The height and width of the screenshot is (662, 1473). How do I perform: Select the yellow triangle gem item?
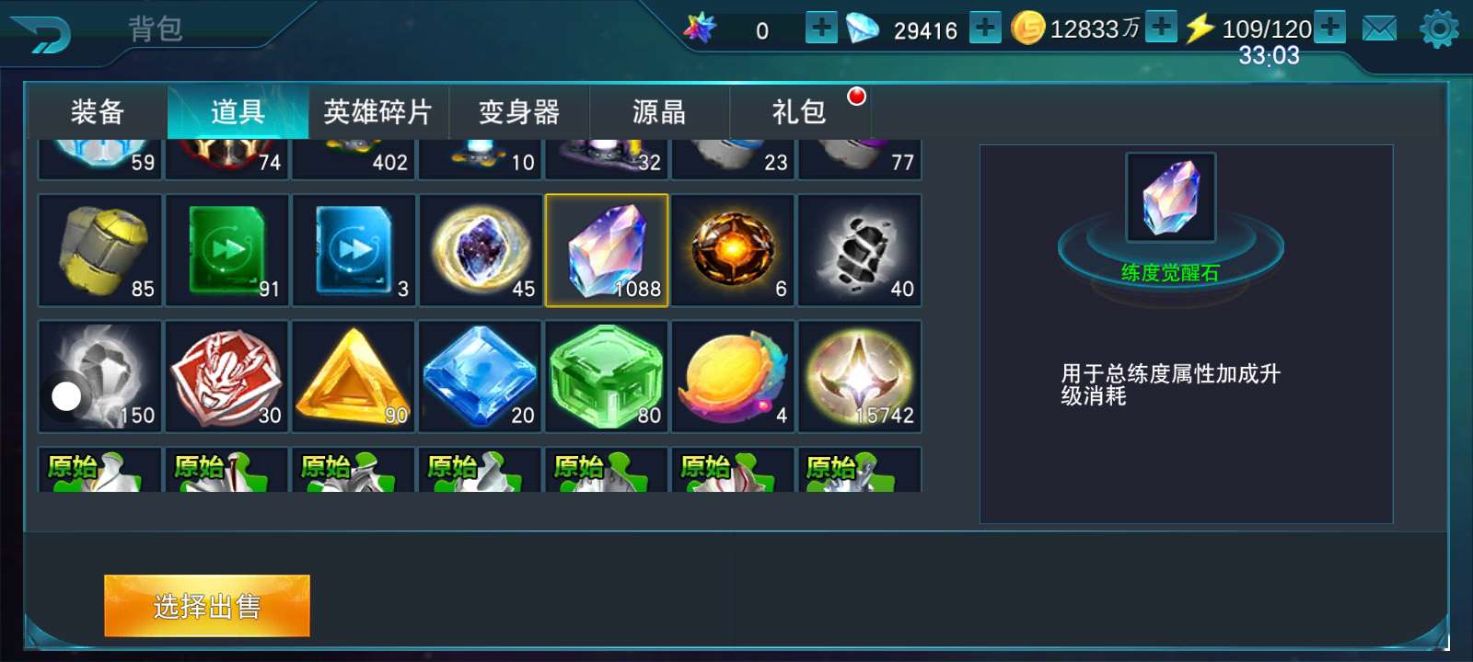coord(354,377)
